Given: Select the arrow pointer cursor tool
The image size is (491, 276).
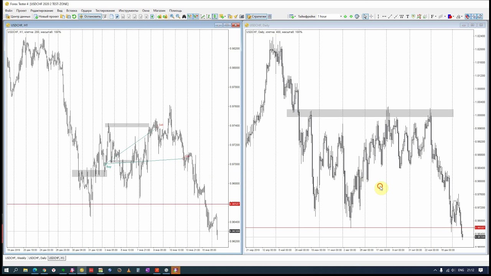Looking at the screenshot, I should [x=365, y=16].
